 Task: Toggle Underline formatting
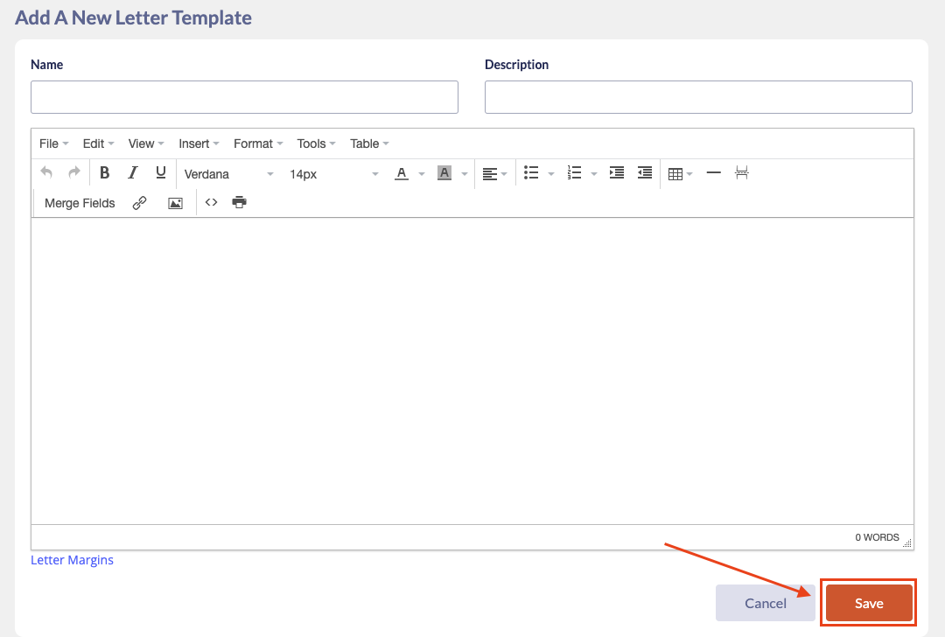160,173
